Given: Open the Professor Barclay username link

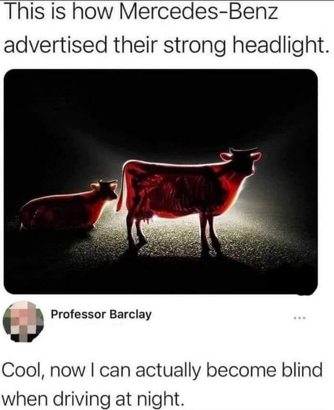Looking at the screenshot, I should click(x=101, y=314).
